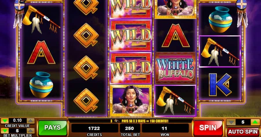Increase auto spin count with green arrow

tap(255, 122)
